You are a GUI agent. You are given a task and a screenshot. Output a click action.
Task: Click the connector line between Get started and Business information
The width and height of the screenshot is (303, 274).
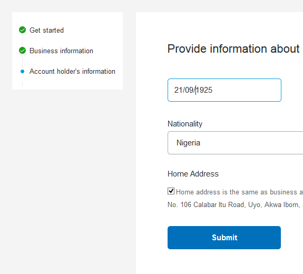pos(23,40)
